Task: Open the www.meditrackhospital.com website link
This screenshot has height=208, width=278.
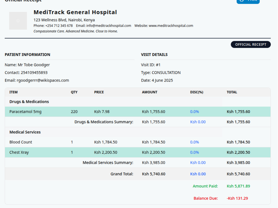Action: 171,26
